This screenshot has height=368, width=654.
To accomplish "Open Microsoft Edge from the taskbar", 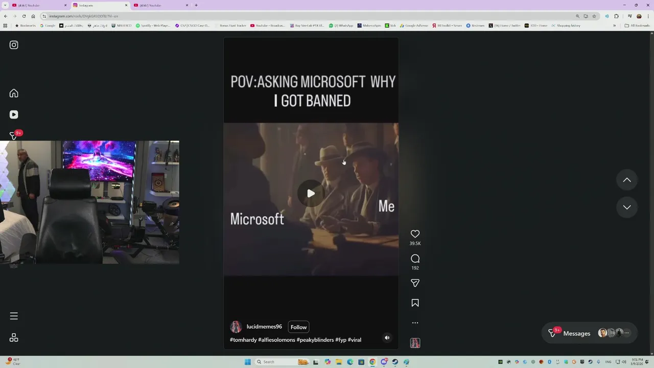I will tap(350, 362).
